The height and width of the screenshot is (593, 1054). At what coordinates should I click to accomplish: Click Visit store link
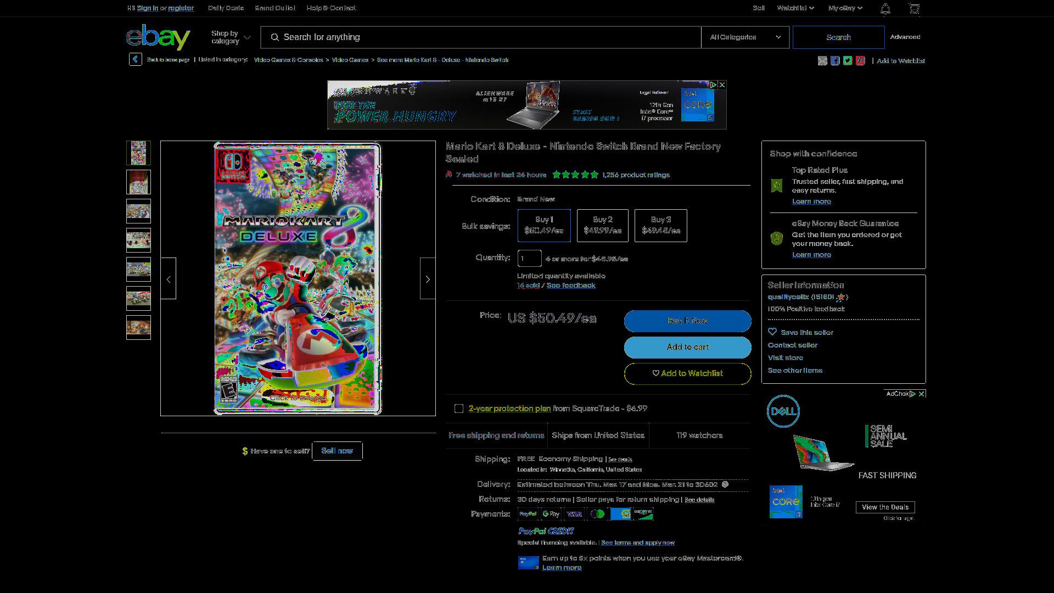785,357
